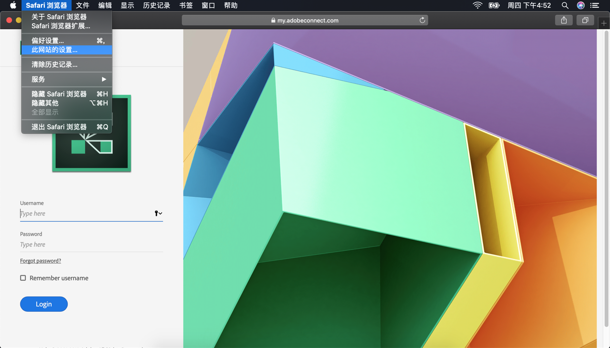
Task: Reload the page with the refresh icon
Action: (x=422, y=20)
